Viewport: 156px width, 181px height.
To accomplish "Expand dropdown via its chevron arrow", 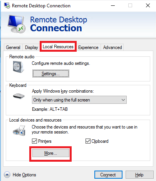I will (123, 100).
